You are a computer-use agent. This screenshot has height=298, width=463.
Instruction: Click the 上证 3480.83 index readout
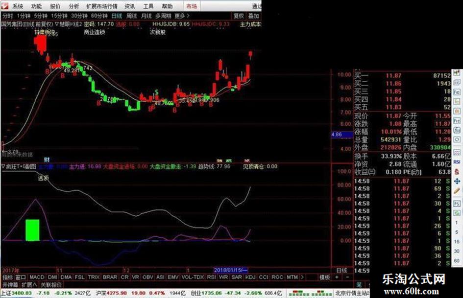pyautogui.click(x=16, y=293)
